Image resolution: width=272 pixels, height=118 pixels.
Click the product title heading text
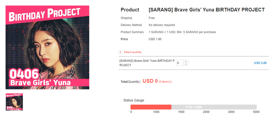pos(207,10)
